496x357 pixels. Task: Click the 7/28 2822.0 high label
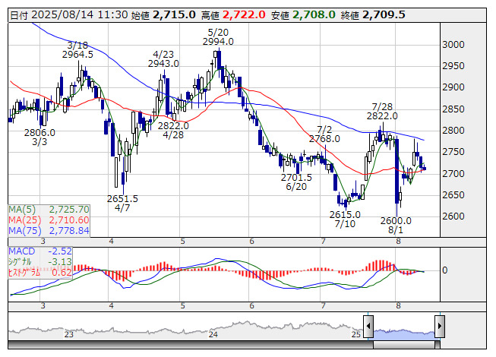[382, 112]
